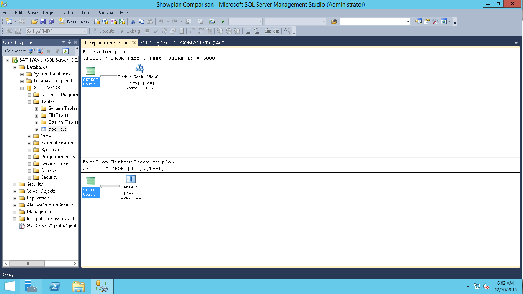Image resolution: width=523 pixels, height=294 pixels.
Task: Open the Find combo box dropdown
Action: coord(408,21)
